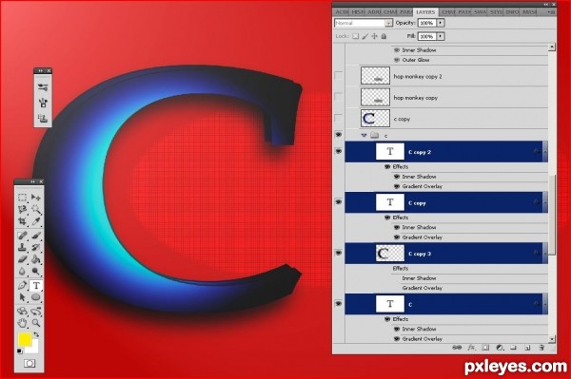Select the Ellipse shape tool
571x379 pixels.
[x=36, y=297]
